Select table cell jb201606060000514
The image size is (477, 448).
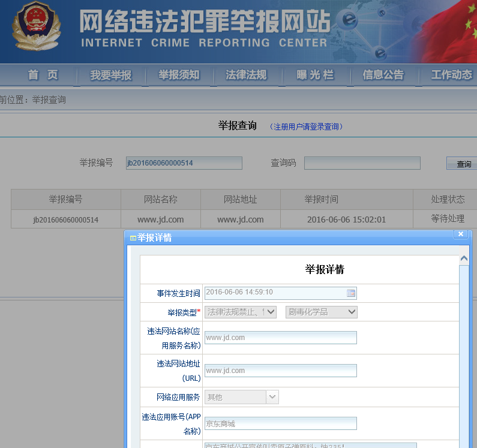(x=66, y=220)
